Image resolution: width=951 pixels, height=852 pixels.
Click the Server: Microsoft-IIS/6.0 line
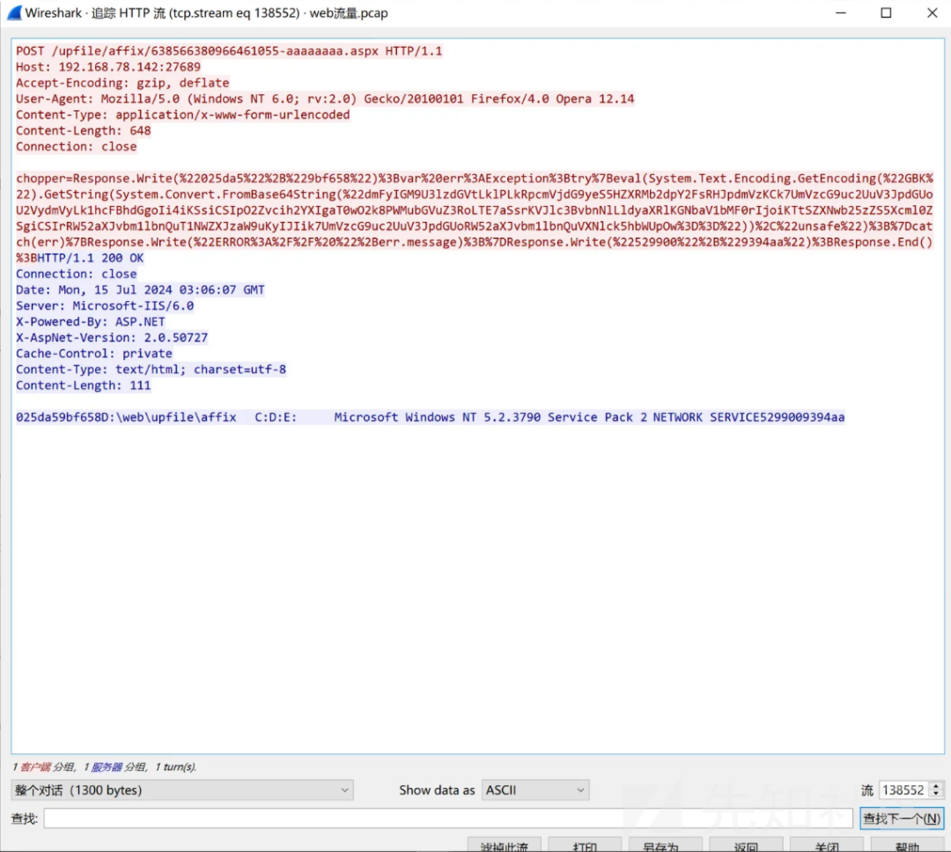[105, 305]
